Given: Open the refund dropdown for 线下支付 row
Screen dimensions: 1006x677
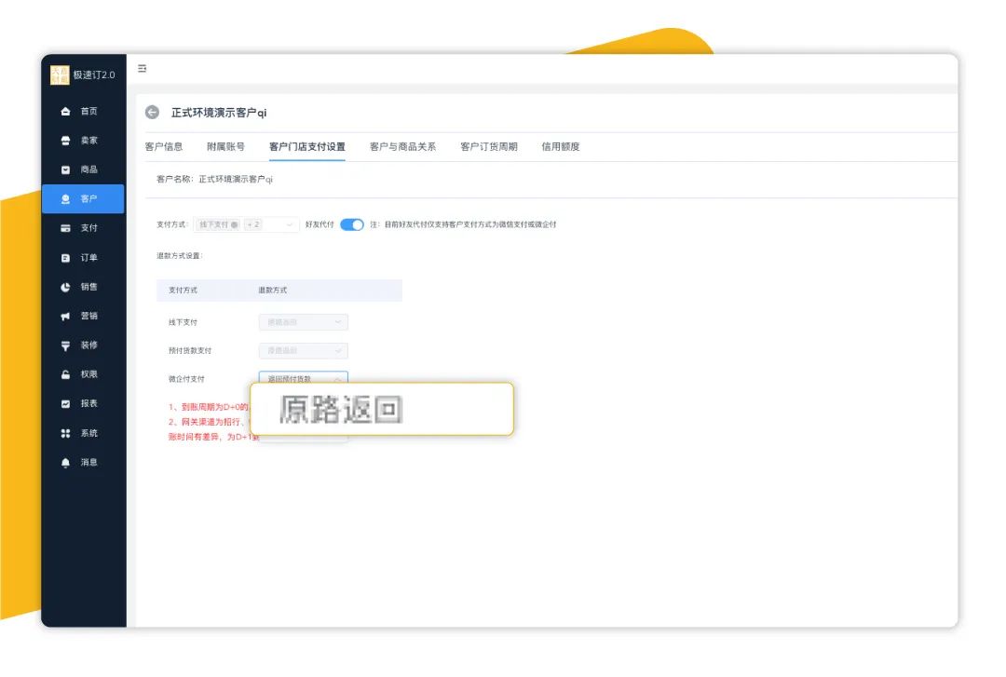Looking at the screenshot, I should tap(304, 322).
